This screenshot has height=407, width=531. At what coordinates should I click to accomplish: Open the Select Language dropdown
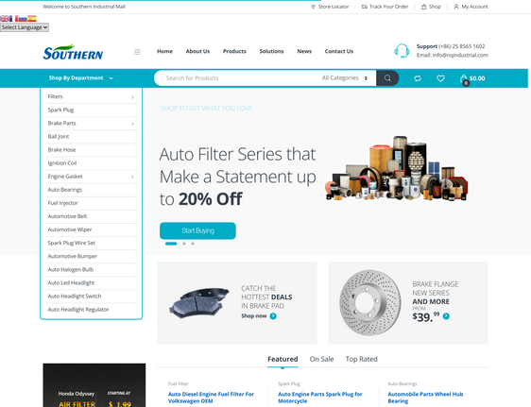25,27
